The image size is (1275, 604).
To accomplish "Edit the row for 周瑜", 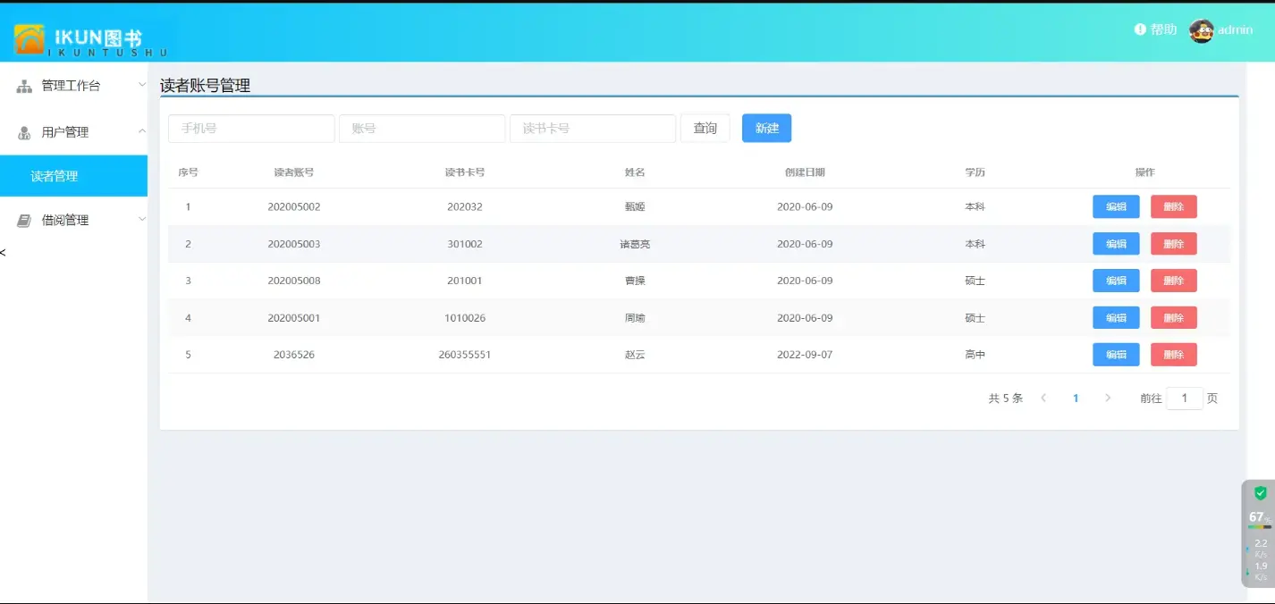I will click(1116, 318).
